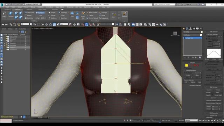
Task: Open the Customize menu in the menu bar
Action: (87, 7)
